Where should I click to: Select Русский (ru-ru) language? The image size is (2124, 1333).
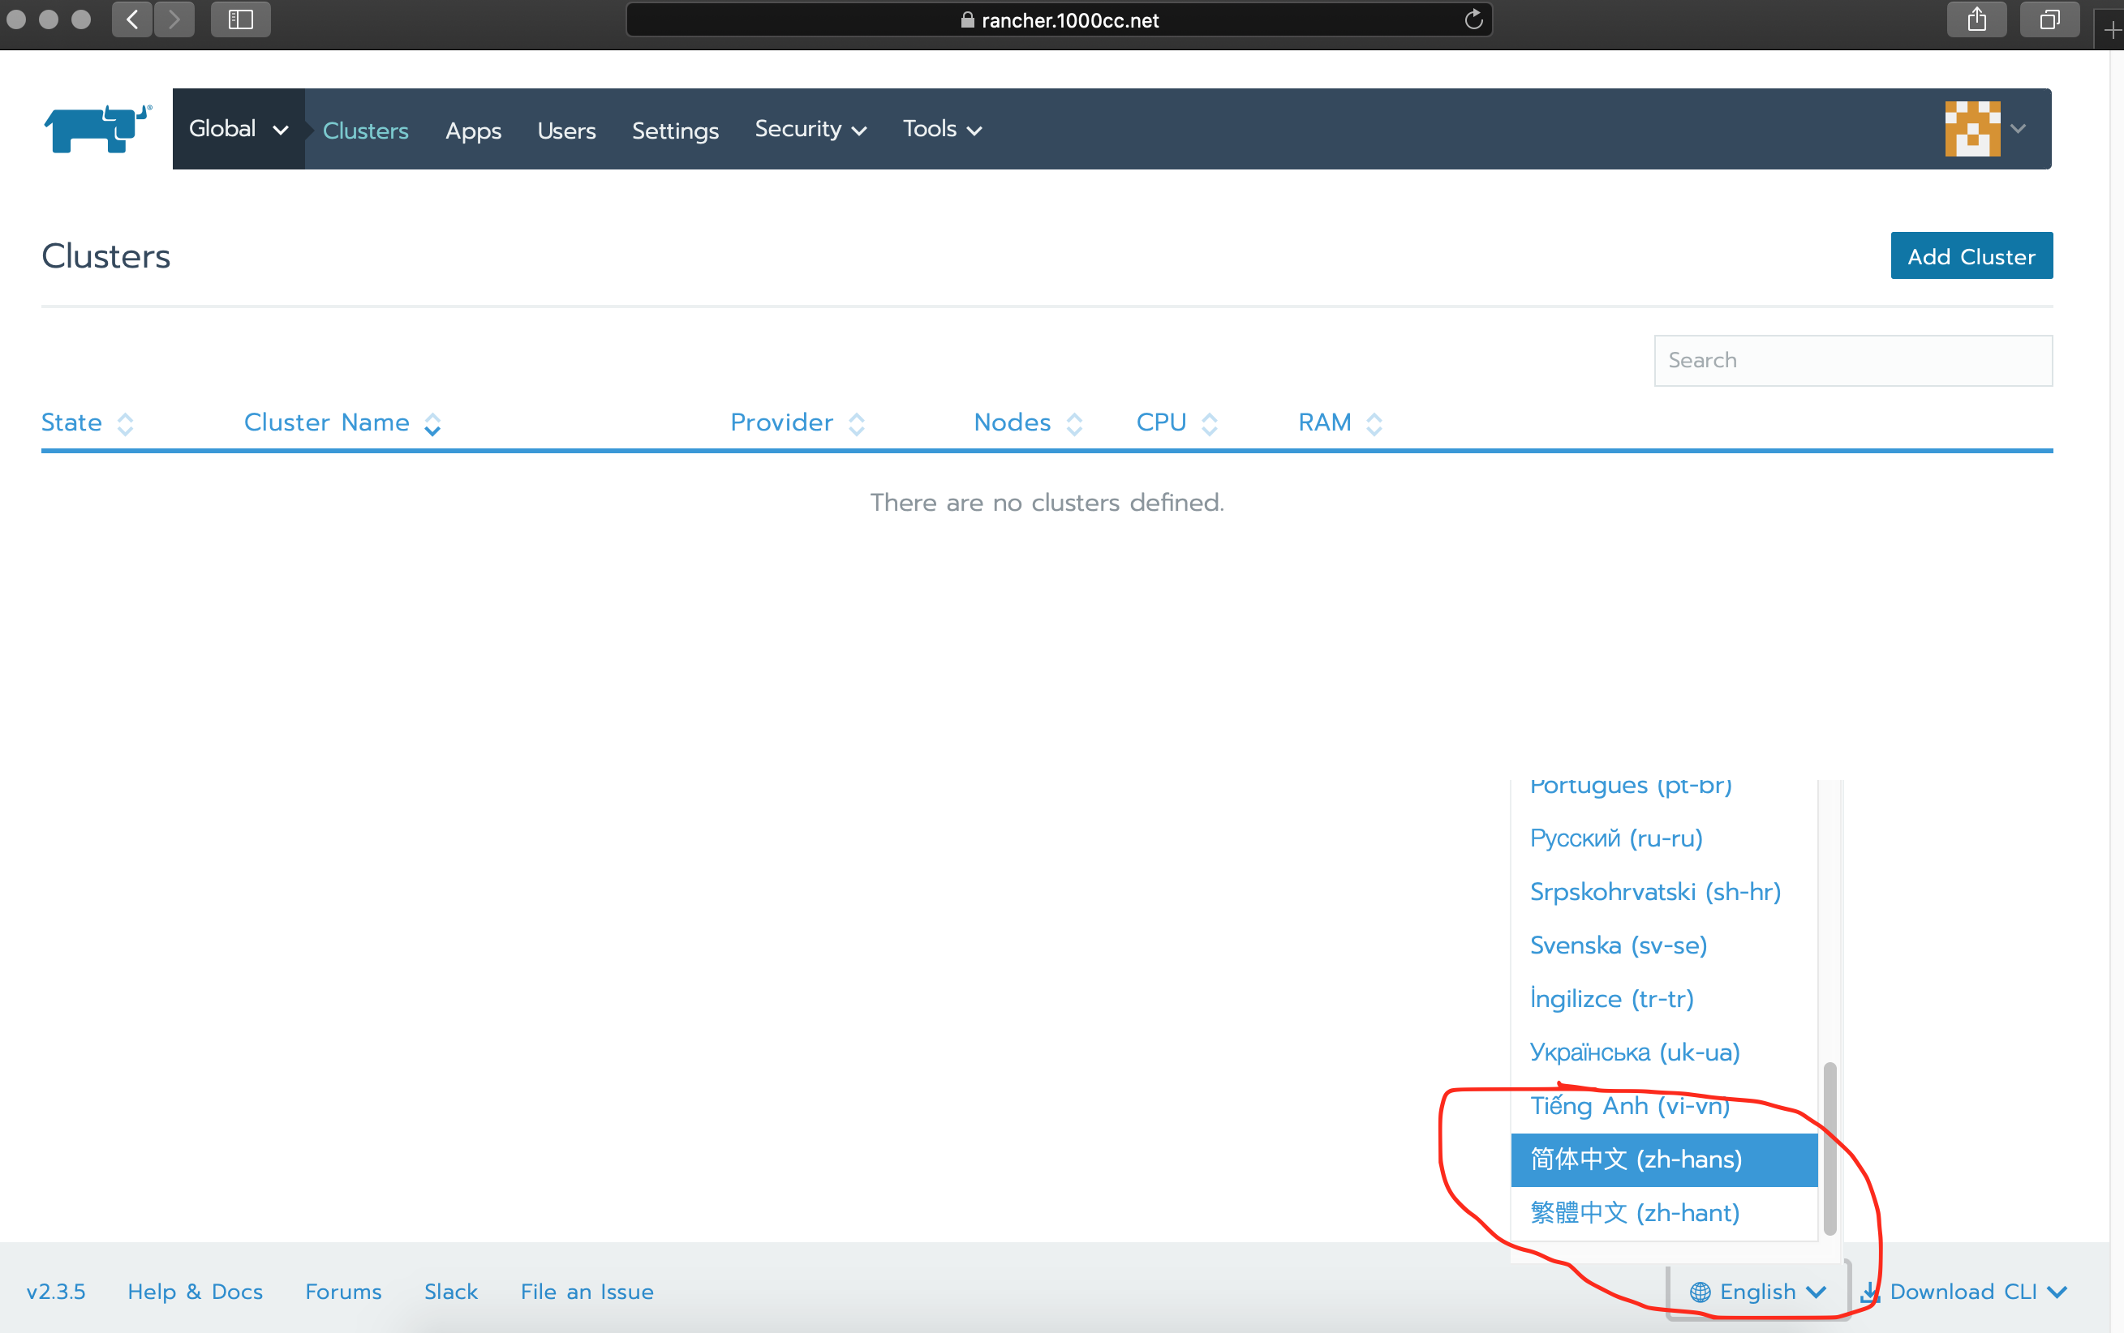(1663, 838)
